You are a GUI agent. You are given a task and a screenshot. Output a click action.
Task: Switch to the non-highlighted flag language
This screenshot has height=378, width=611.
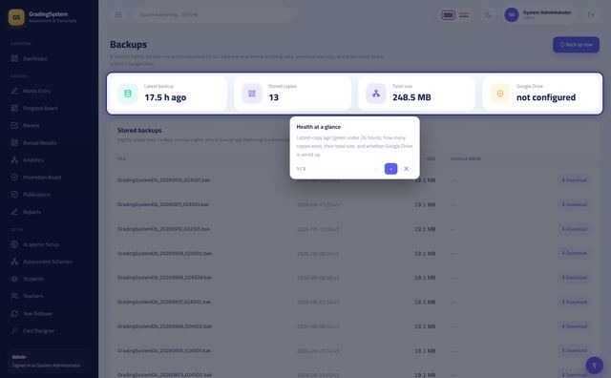coord(464,15)
